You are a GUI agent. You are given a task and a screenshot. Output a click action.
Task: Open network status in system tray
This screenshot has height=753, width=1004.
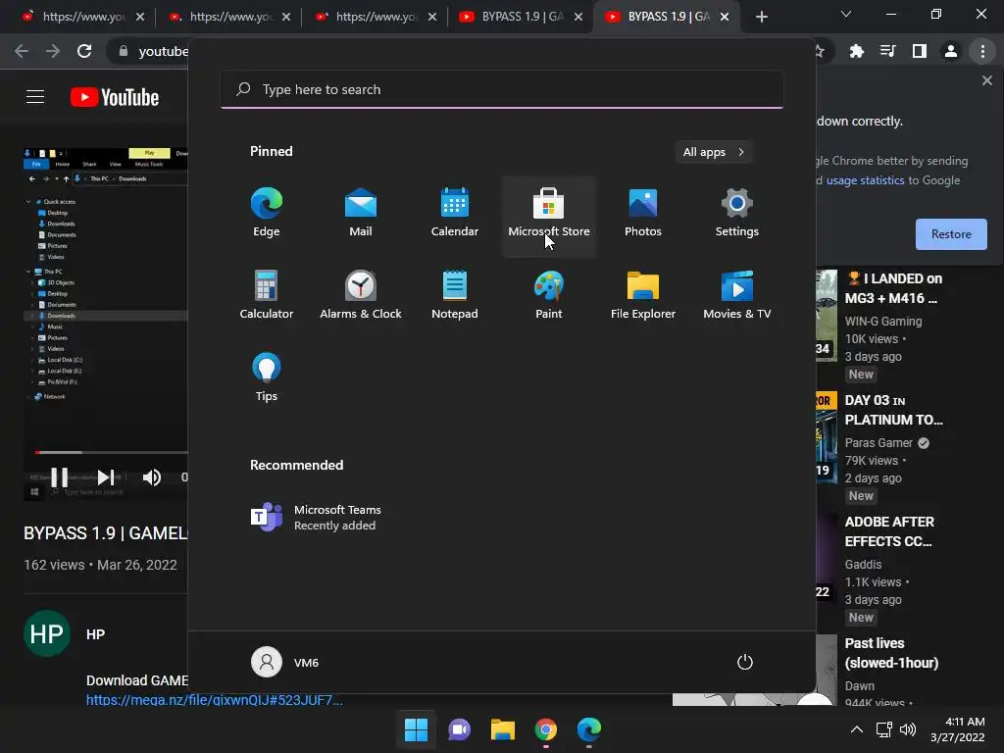point(884,729)
